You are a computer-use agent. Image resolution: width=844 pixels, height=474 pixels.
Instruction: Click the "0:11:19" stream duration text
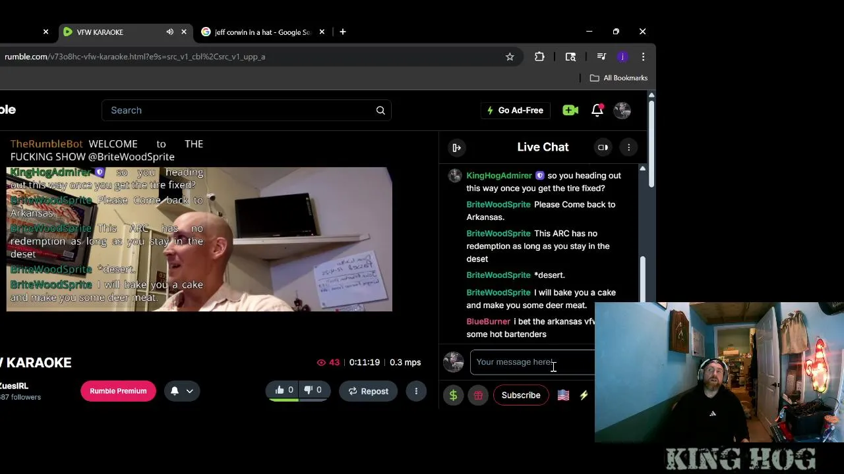coord(364,362)
